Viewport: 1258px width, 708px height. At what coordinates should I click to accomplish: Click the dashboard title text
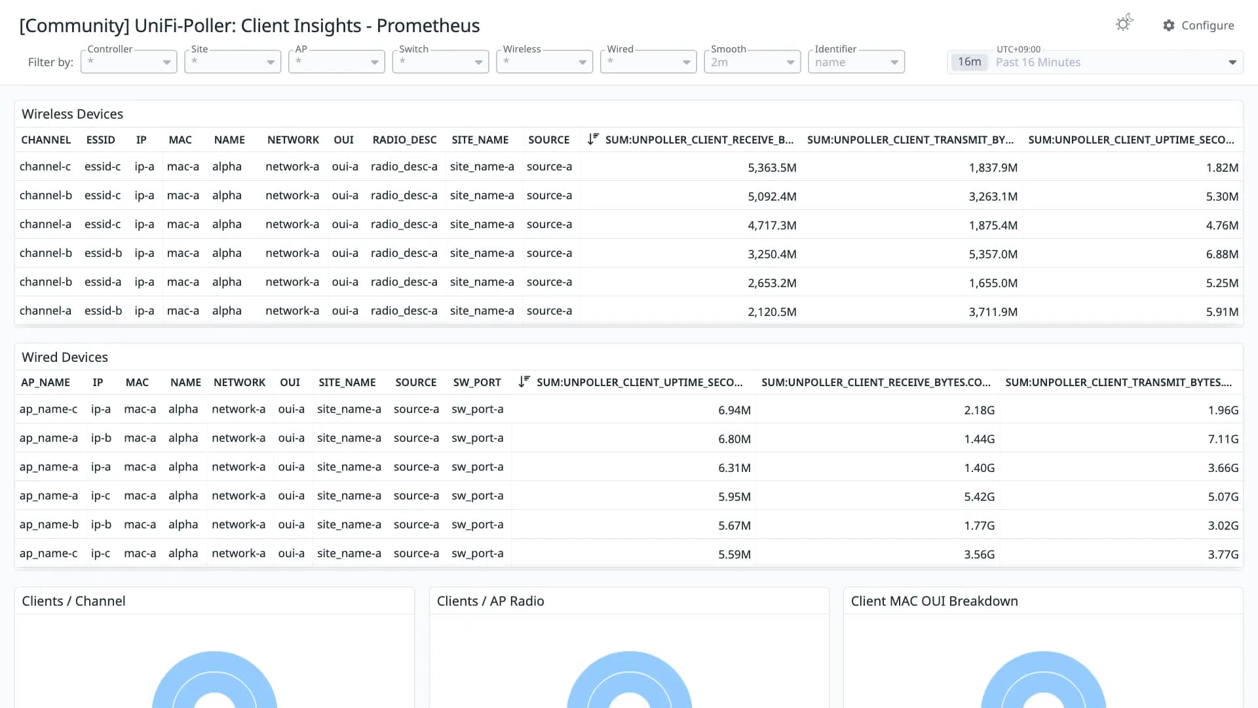[250, 26]
